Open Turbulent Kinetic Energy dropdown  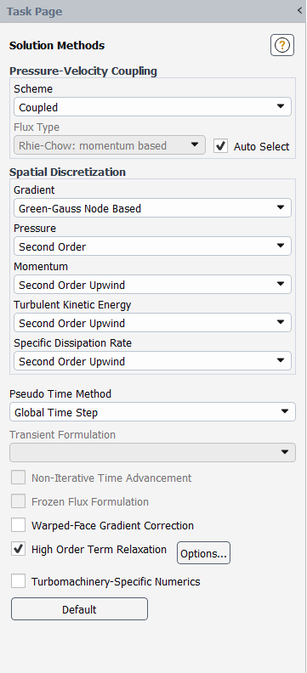click(x=152, y=323)
